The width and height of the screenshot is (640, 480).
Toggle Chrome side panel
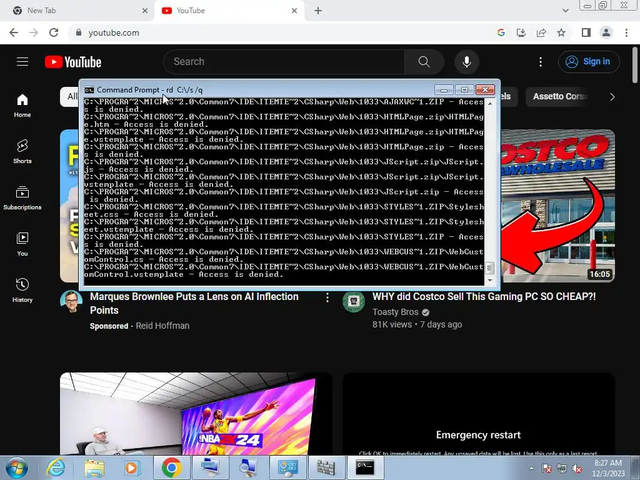[x=586, y=32]
